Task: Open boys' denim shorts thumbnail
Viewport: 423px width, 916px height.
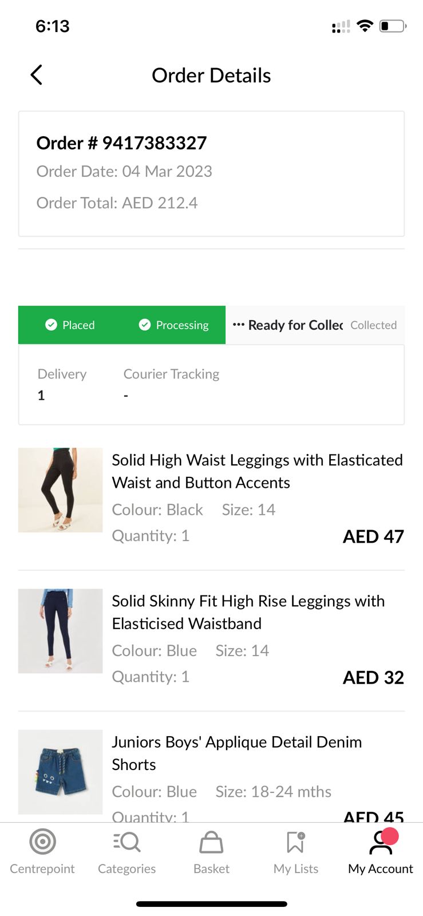Action: 61,772
